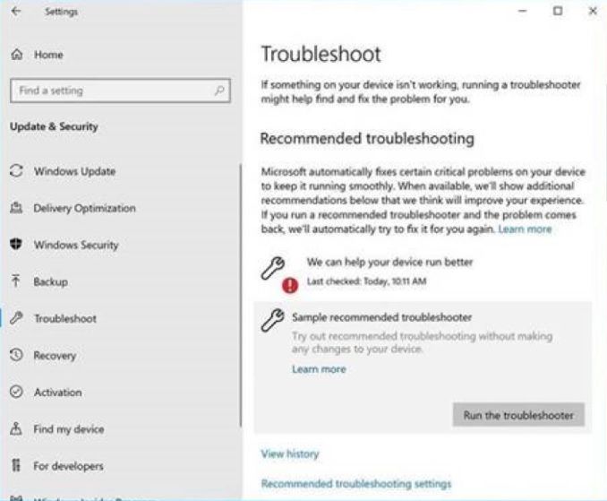
Task: Click the Recovery clock icon
Action: (15, 356)
